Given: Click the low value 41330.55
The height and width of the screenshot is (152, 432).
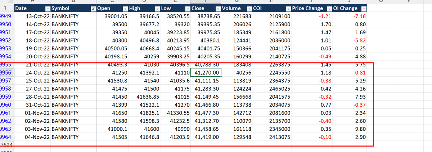Looking at the screenshot, I should point(178,113).
